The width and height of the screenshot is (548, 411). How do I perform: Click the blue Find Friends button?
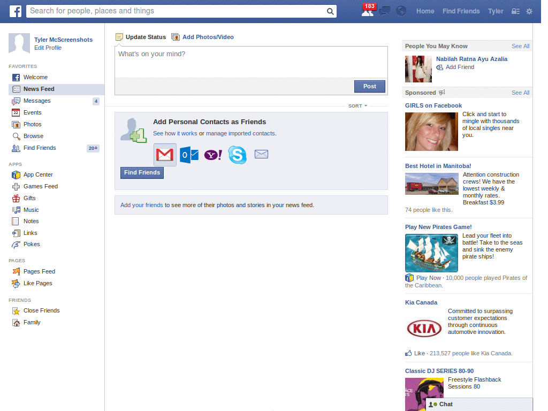tap(142, 173)
